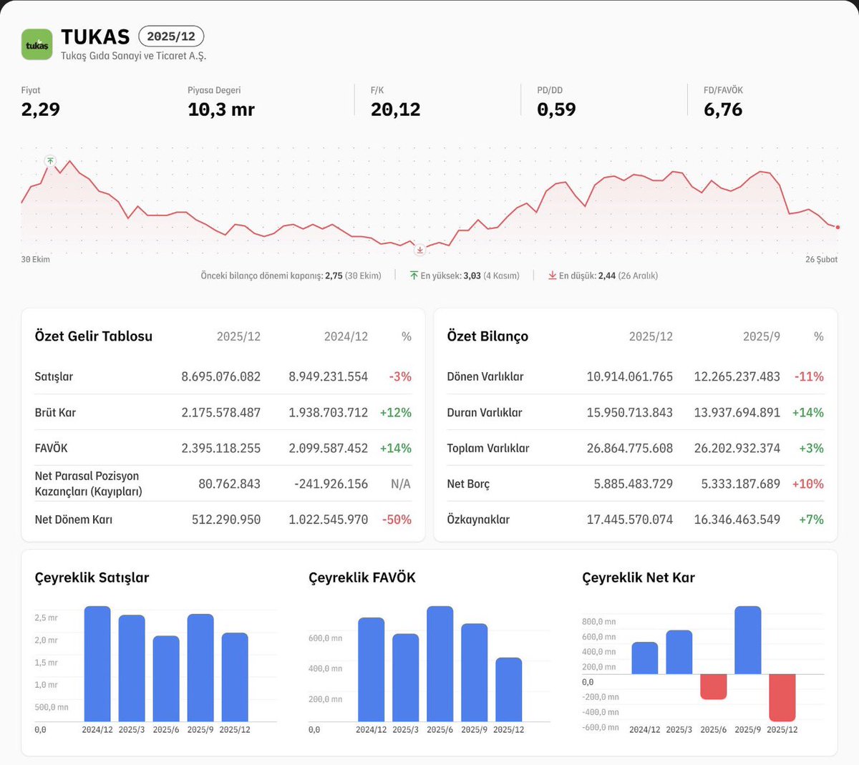This screenshot has width=859, height=765.
Task: Click the 2025/12 period badge
Action: (171, 36)
